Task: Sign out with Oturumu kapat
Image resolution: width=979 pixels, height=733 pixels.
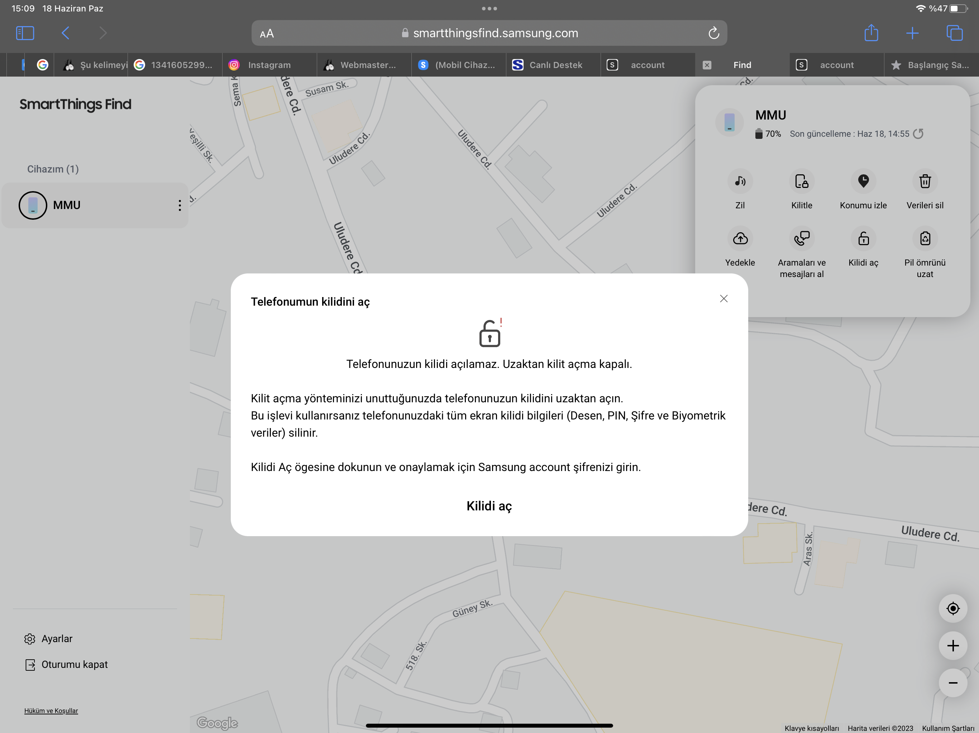Action: pyautogui.click(x=66, y=665)
